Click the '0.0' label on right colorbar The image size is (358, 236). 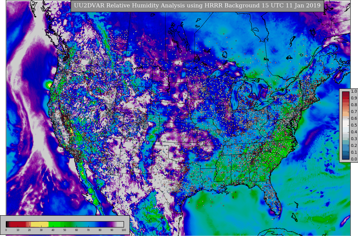tap(354, 159)
